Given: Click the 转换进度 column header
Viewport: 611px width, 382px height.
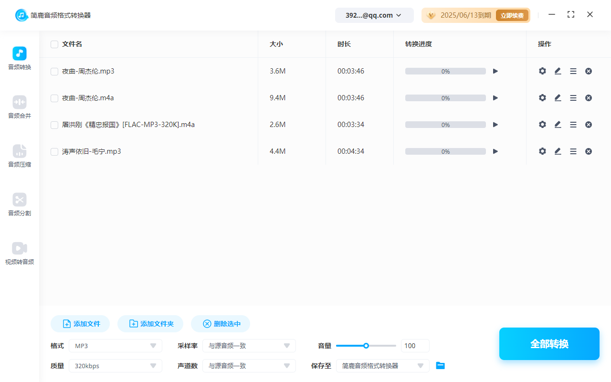Looking at the screenshot, I should [419, 44].
